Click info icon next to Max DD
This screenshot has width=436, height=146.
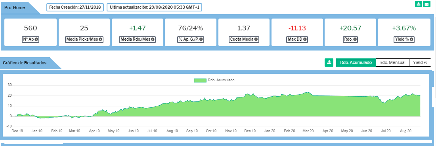pos(305,39)
